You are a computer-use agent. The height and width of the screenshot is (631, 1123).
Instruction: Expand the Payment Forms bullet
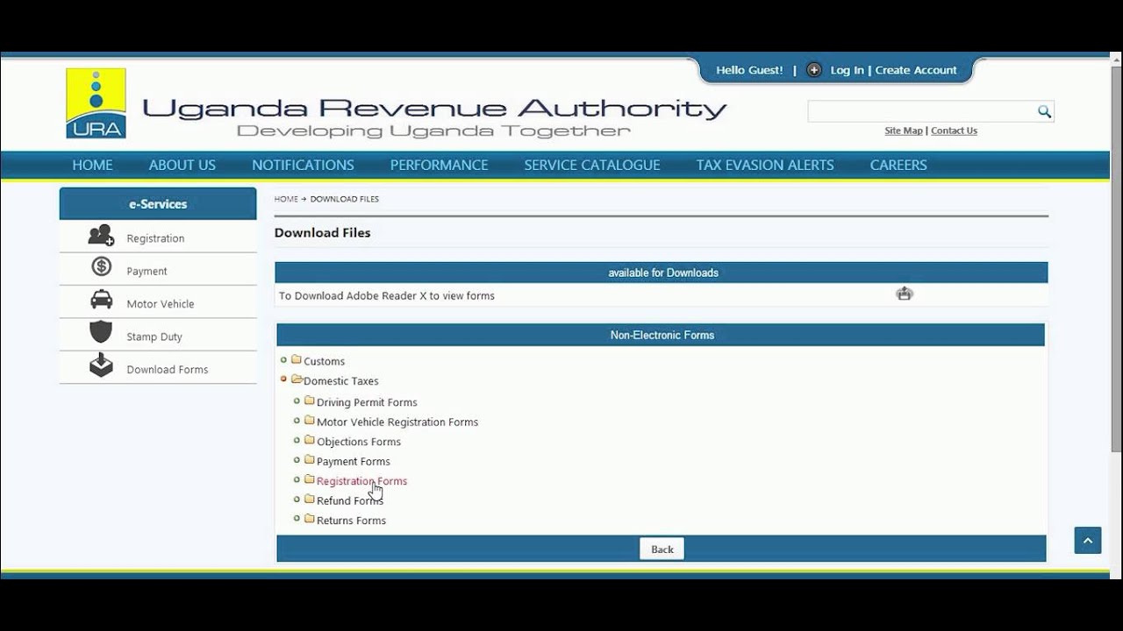[x=297, y=460]
